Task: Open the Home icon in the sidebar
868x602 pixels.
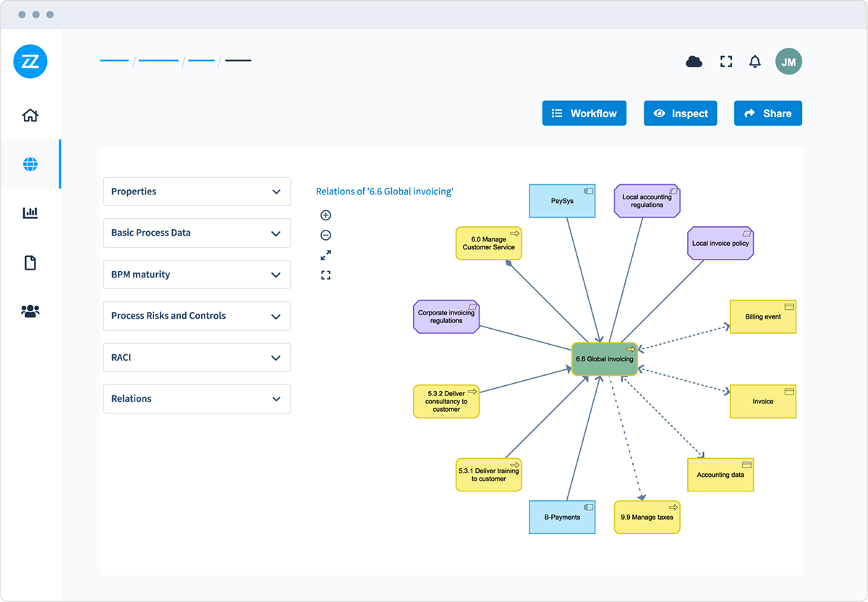Action: click(x=30, y=116)
